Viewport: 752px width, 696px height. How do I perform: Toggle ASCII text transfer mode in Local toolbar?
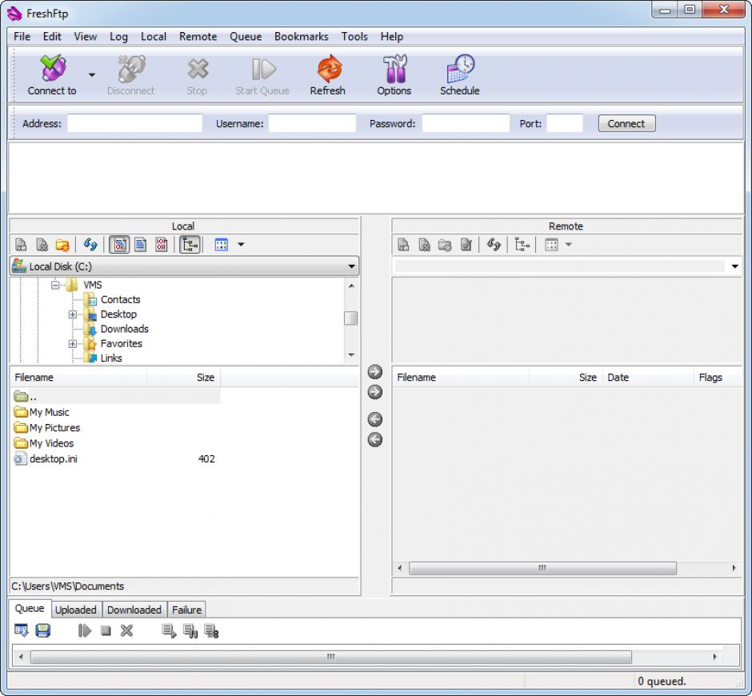141,245
